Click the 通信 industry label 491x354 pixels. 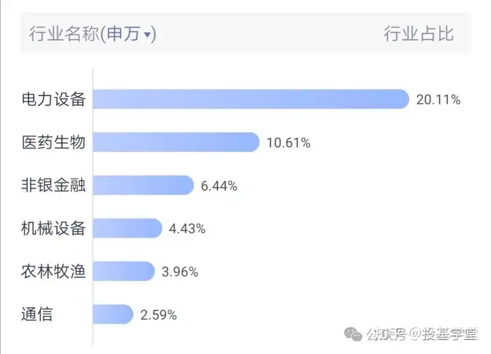[x=37, y=314]
